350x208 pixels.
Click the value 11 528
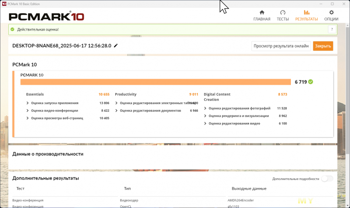(x=282, y=108)
